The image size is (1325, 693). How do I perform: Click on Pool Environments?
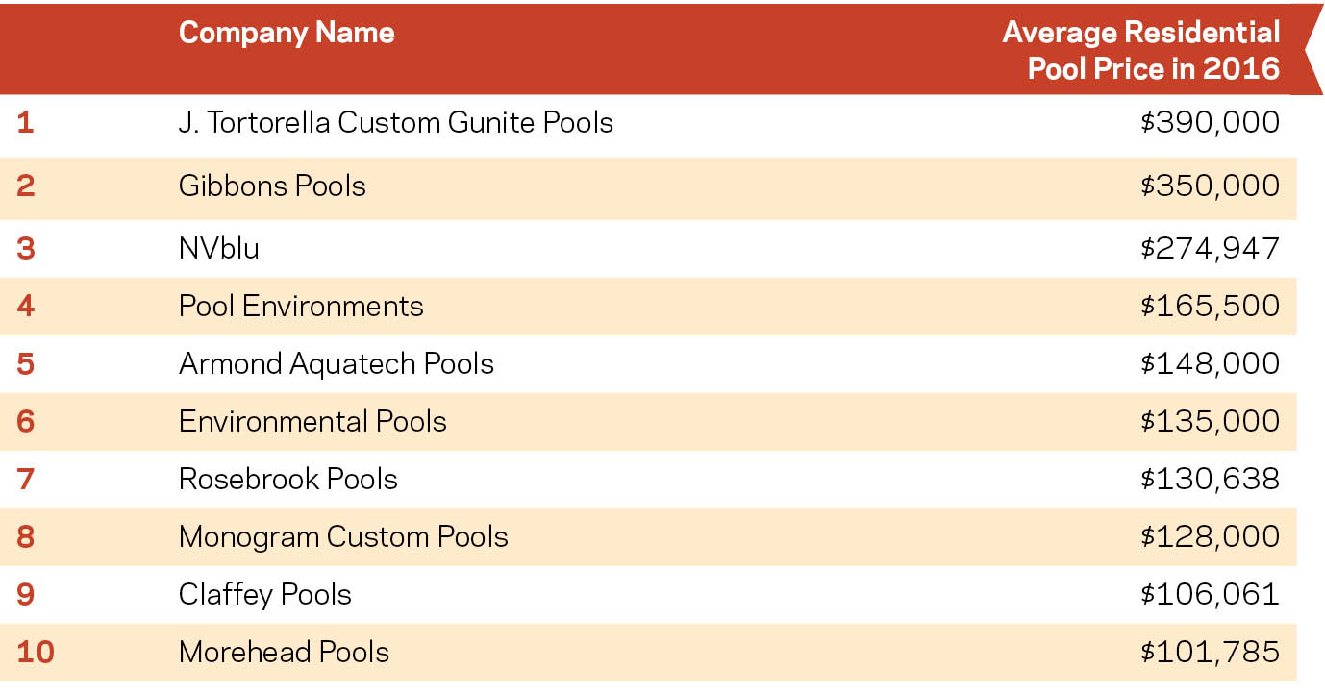(301, 306)
